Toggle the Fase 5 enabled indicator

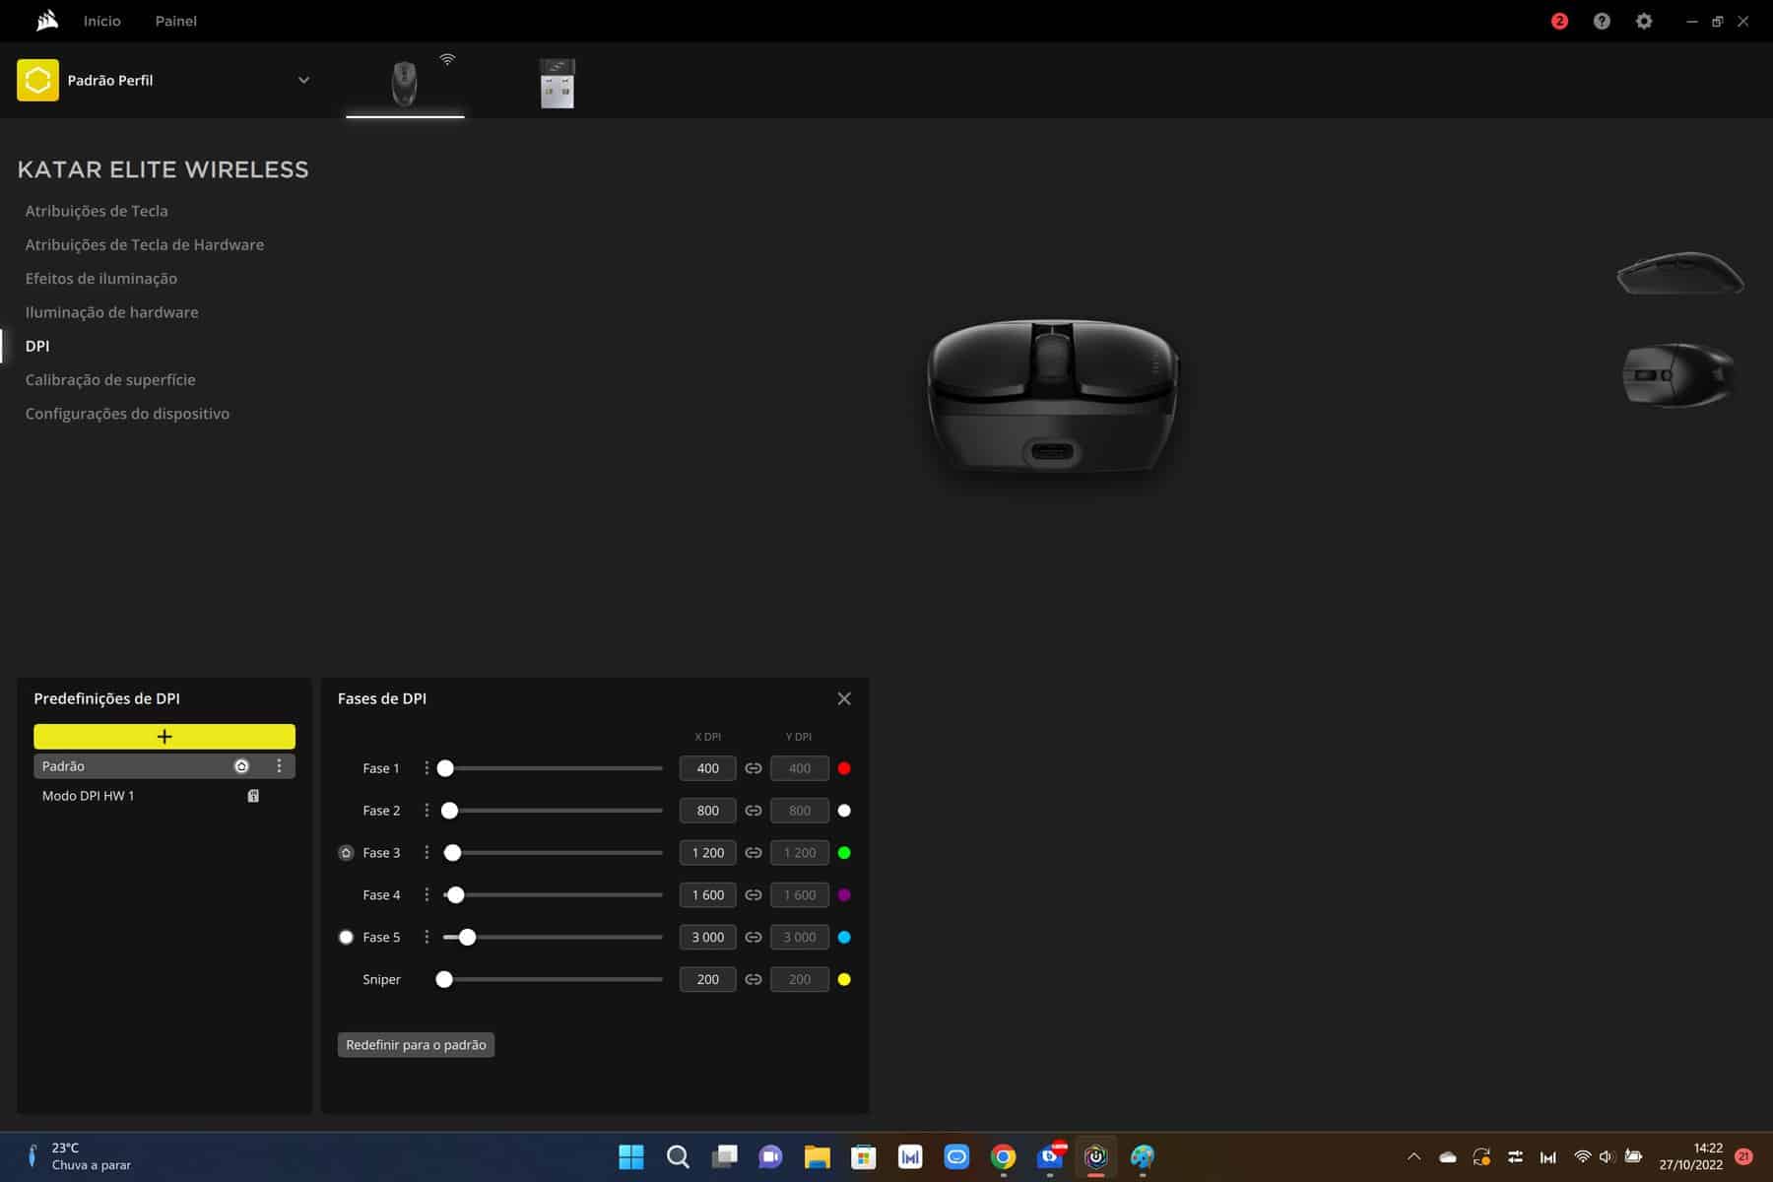[x=346, y=937]
